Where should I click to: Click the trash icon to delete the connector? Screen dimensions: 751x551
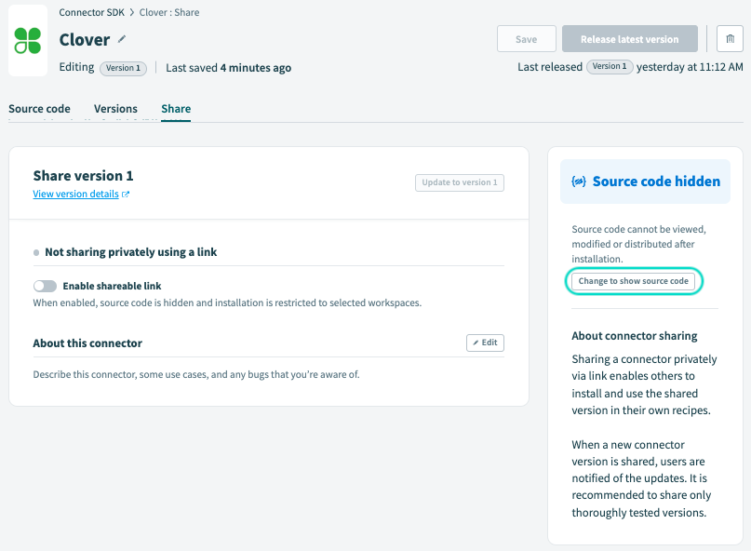pos(730,38)
